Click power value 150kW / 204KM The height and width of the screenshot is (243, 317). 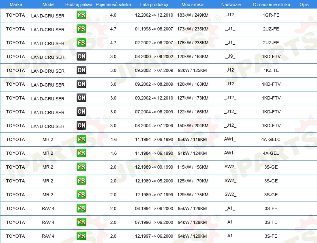[193, 126]
